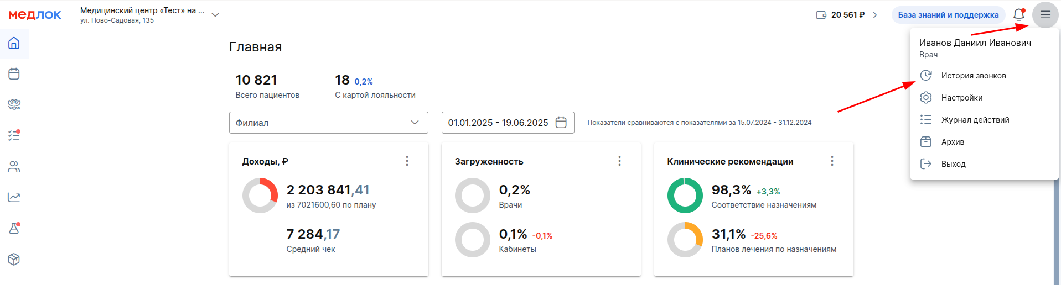Open the analytics chart sidebar icon
Screen dimensions: 1061x285
coord(14,197)
